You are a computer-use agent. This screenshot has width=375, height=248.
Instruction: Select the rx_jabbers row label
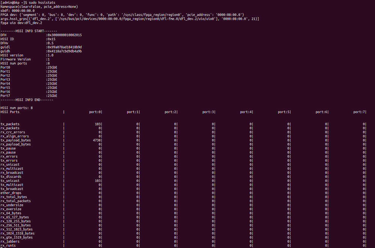point(10,241)
